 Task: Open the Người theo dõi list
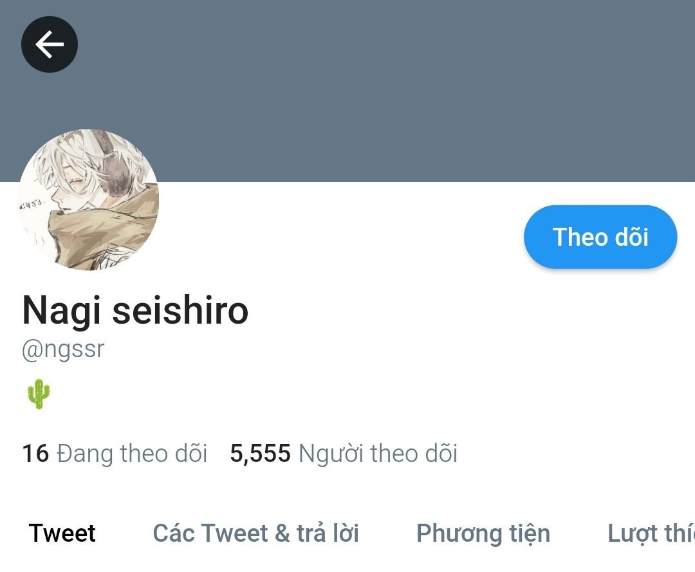pos(378,454)
